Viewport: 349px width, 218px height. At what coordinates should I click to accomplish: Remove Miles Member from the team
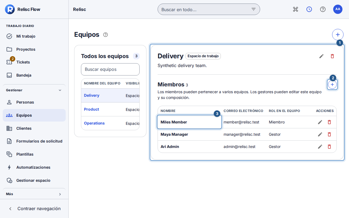329,122
